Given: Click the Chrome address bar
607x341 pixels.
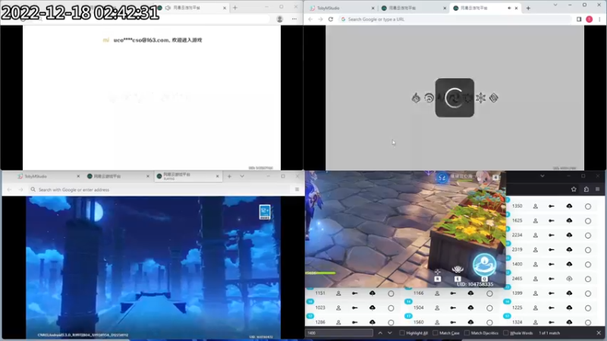Looking at the screenshot, I should click(454, 19).
